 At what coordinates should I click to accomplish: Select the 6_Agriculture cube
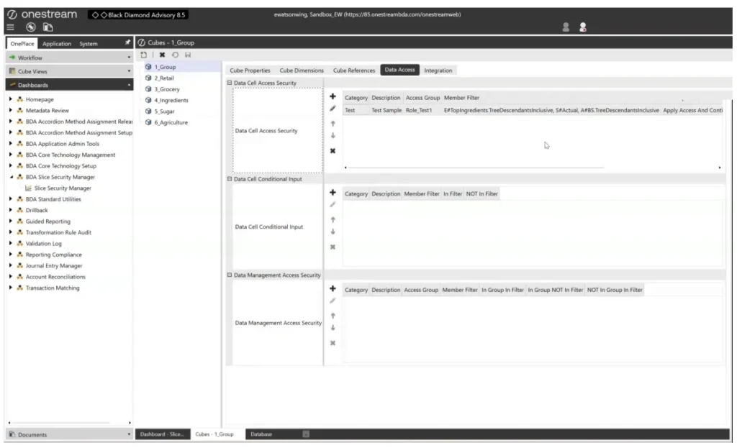click(x=171, y=122)
